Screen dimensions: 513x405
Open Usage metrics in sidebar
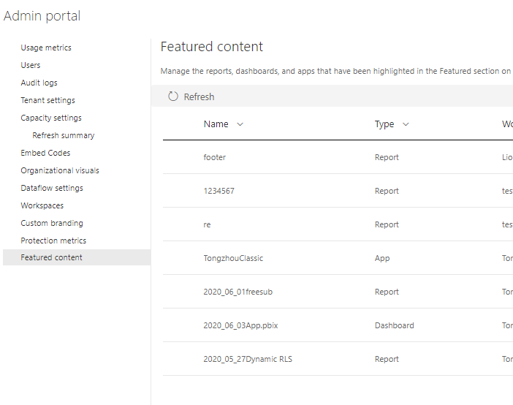(x=46, y=48)
